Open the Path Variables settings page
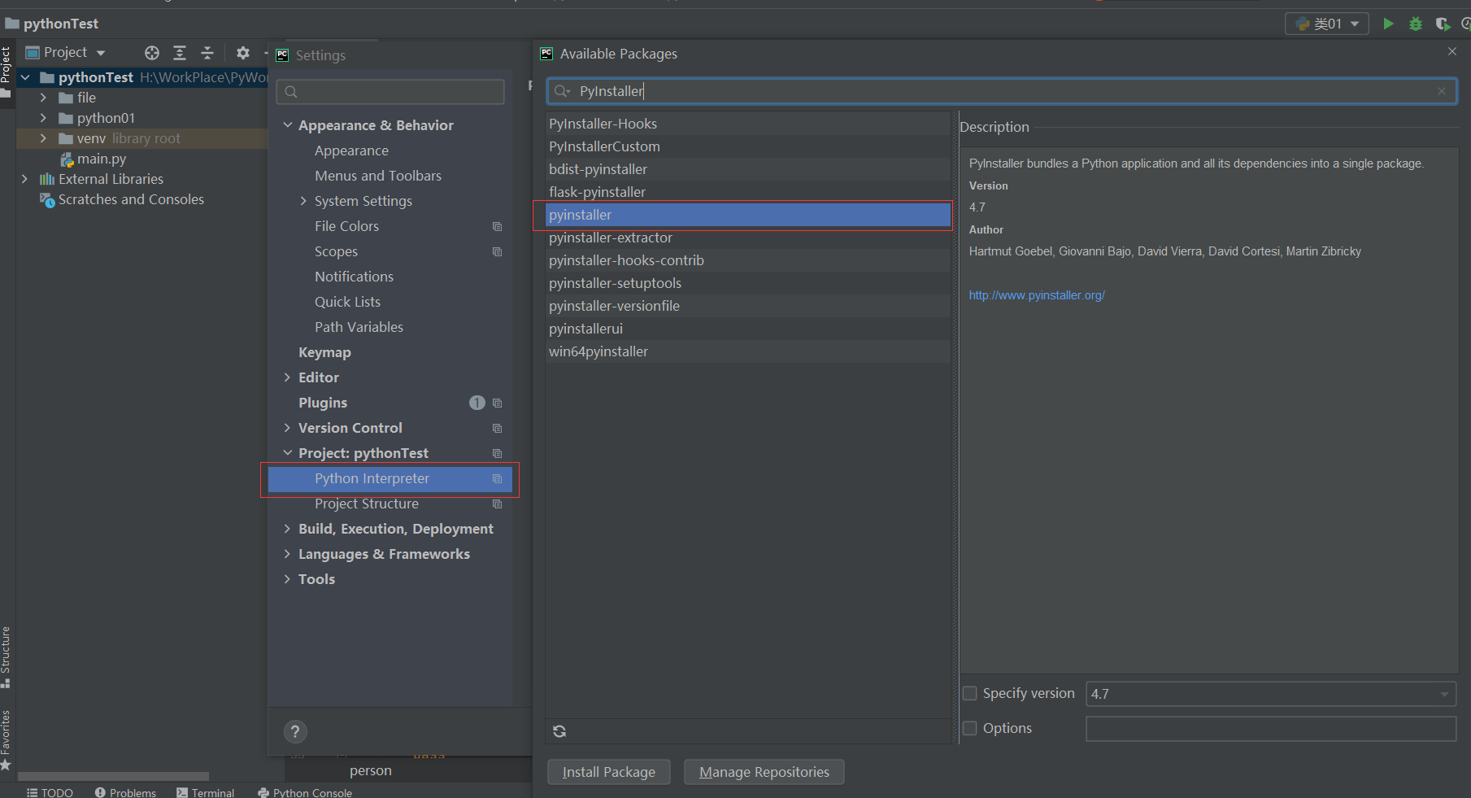1471x798 pixels. (359, 327)
